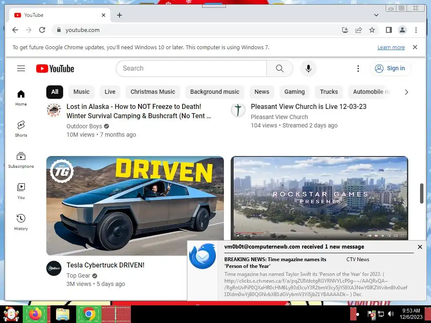The height and width of the screenshot is (323, 431).
Task: Select the News filter chip
Action: [262, 92]
